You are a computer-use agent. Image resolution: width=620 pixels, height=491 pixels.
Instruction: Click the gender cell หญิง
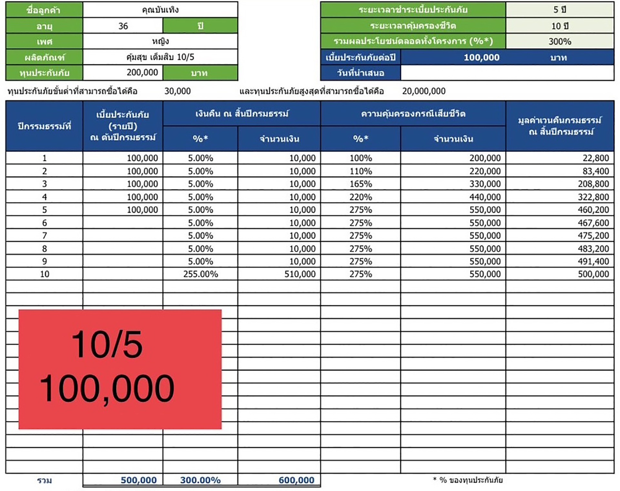(x=160, y=41)
